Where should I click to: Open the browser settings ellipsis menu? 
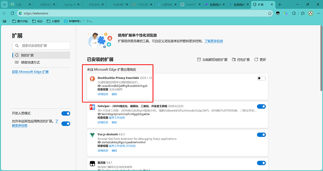tap(318, 13)
